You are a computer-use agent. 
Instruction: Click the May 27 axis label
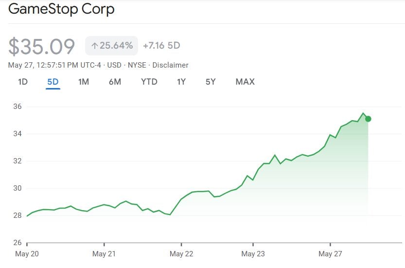tap(330, 254)
